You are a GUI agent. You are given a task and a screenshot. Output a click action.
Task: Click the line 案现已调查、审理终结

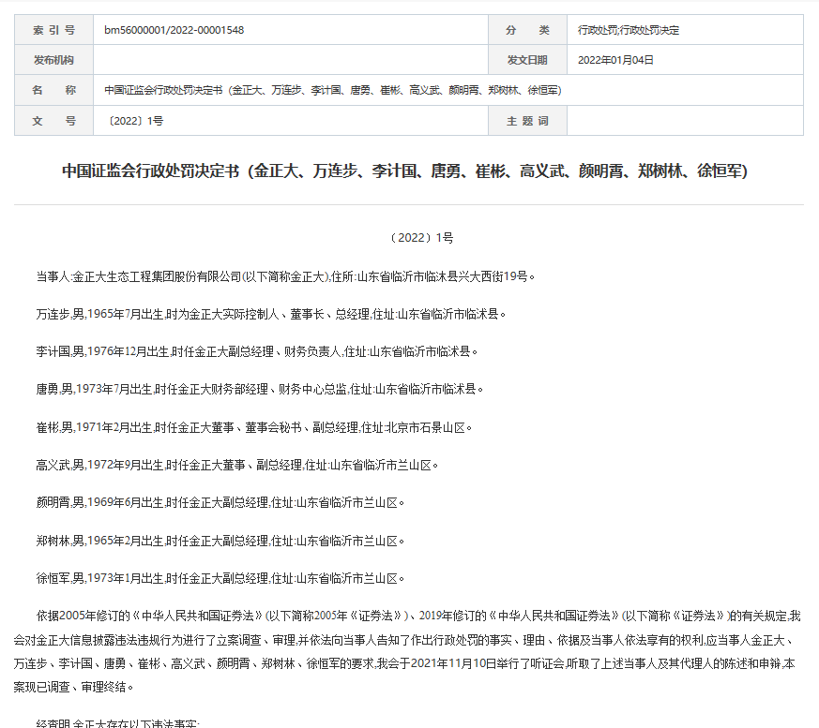(73, 688)
